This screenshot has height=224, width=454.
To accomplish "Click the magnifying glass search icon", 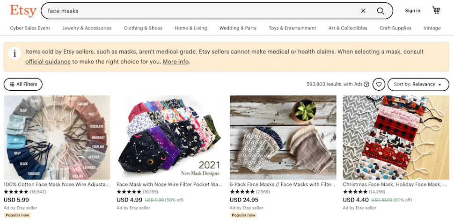I will click(x=381, y=11).
